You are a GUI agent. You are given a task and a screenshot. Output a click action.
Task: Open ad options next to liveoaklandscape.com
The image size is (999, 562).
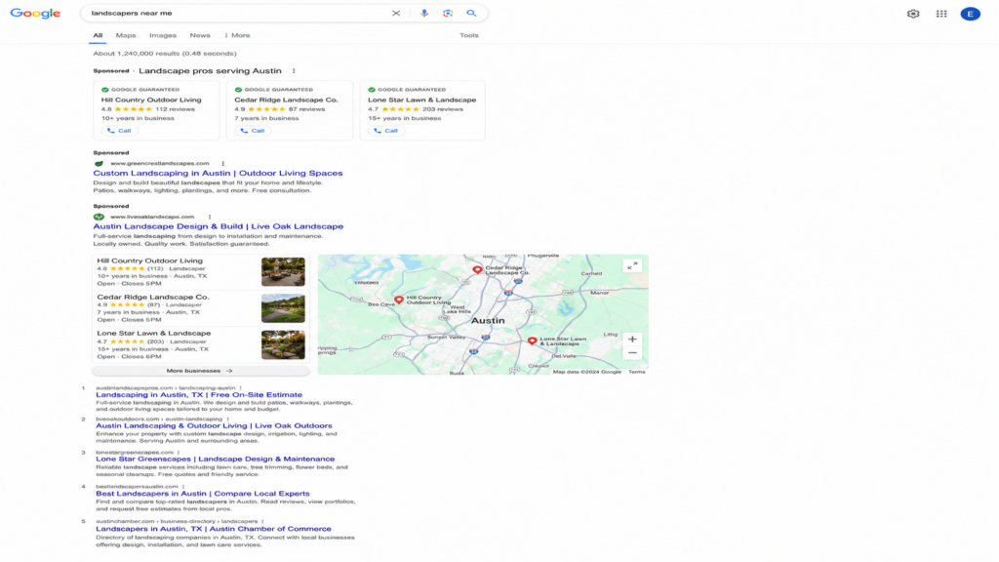click(x=210, y=217)
